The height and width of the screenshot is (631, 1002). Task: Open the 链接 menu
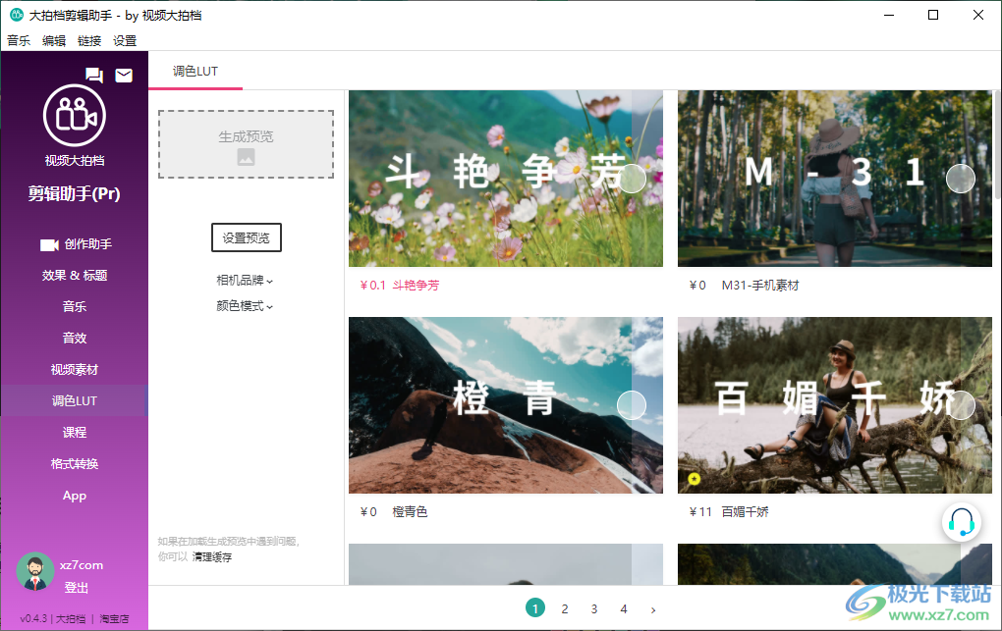pos(89,41)
